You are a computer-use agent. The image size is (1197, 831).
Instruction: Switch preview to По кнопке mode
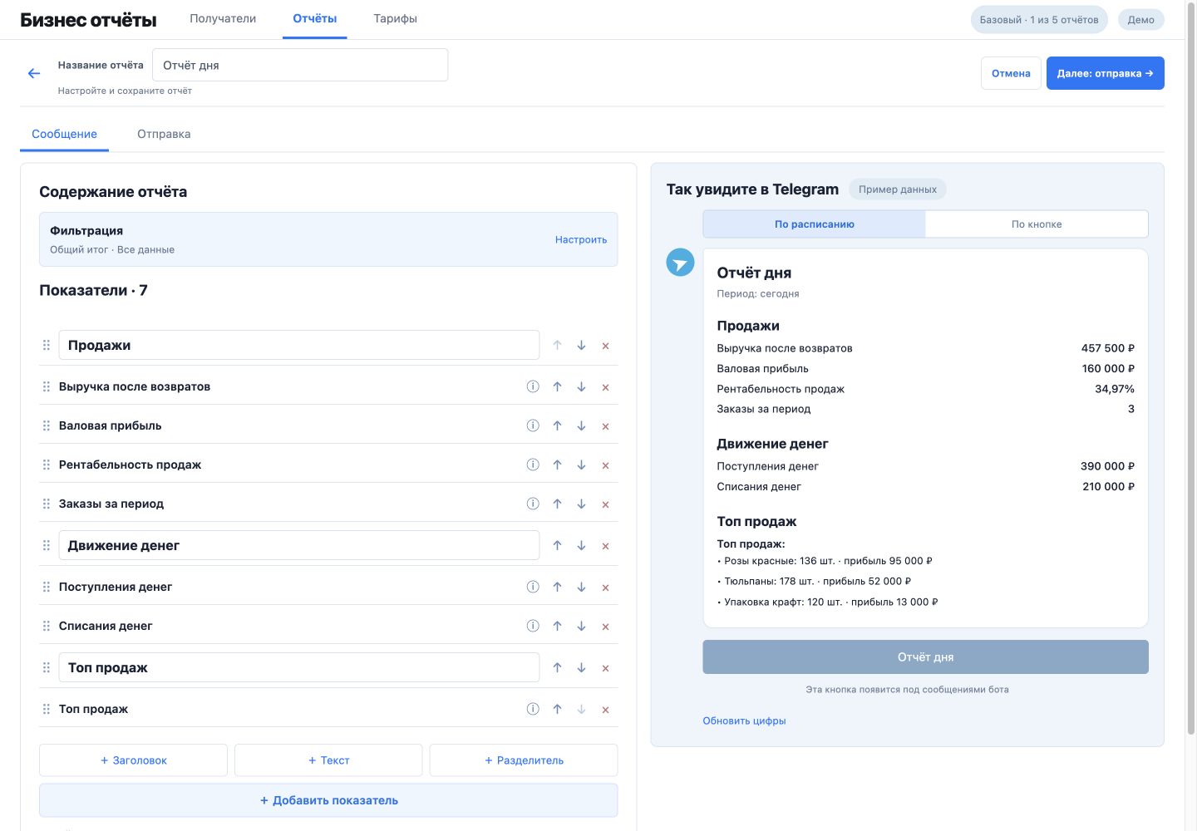pos(1037,224)
